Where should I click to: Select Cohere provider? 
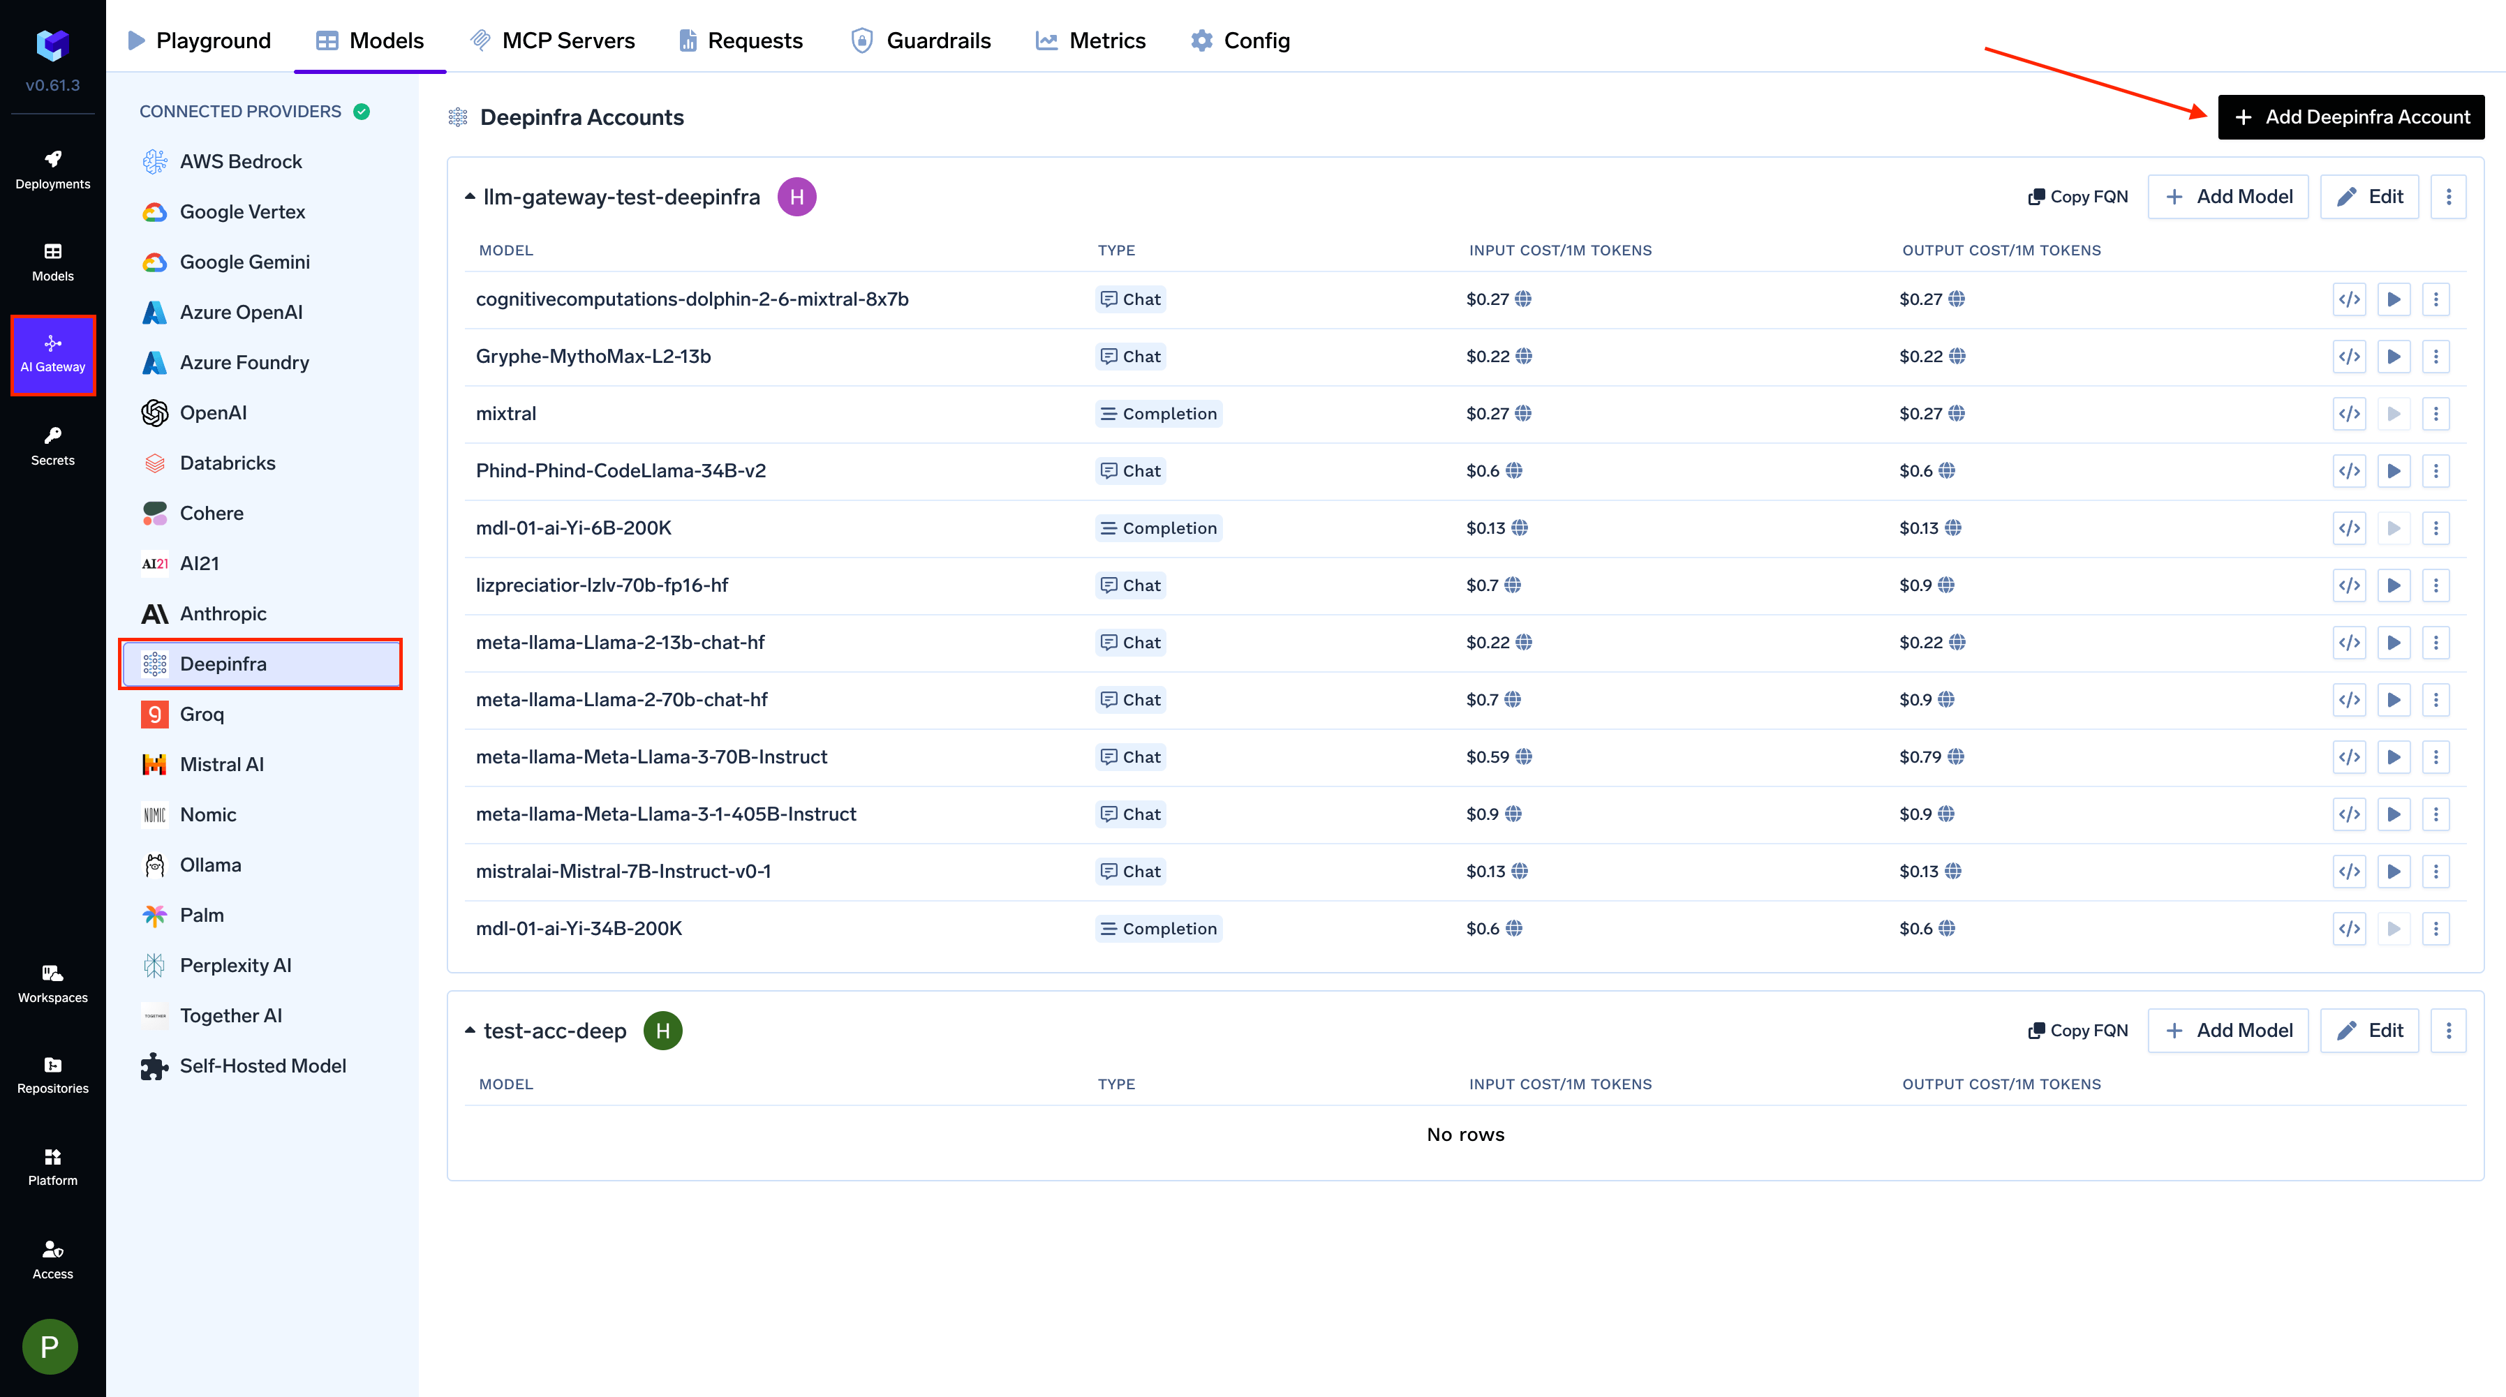[x=262, y=514]
